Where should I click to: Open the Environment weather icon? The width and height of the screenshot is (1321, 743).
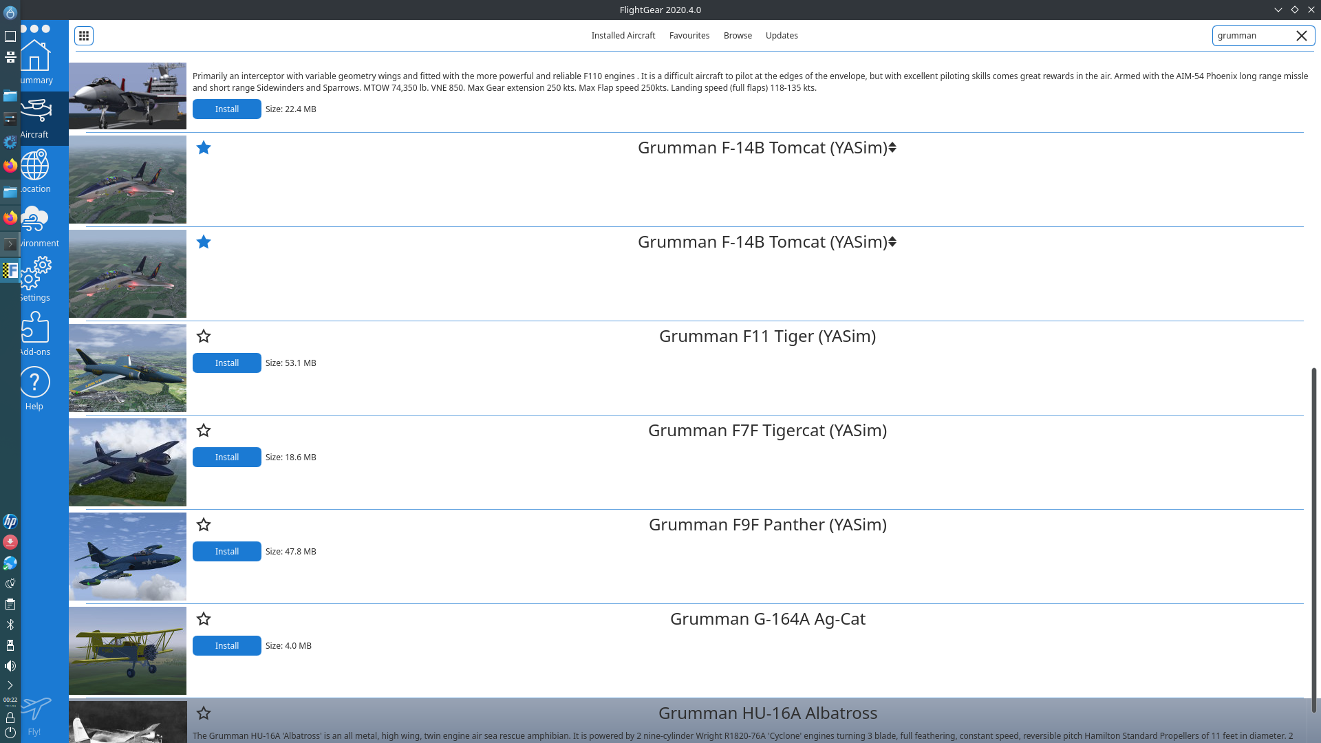(35, 219)
